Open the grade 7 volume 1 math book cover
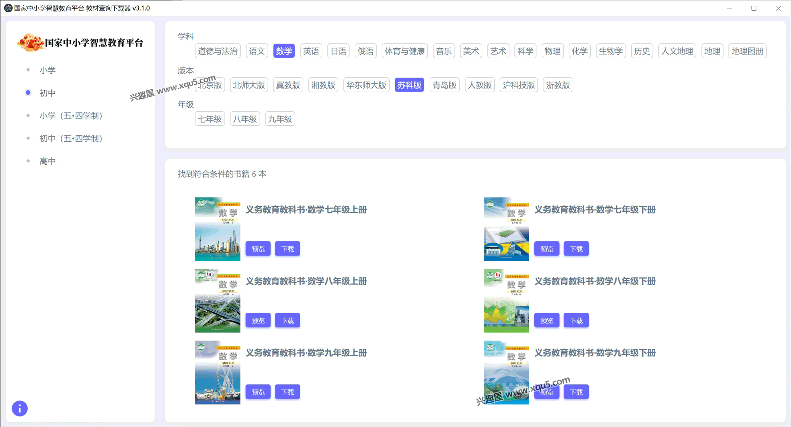This screenshot has width=791, height=427. coord(218,229)
